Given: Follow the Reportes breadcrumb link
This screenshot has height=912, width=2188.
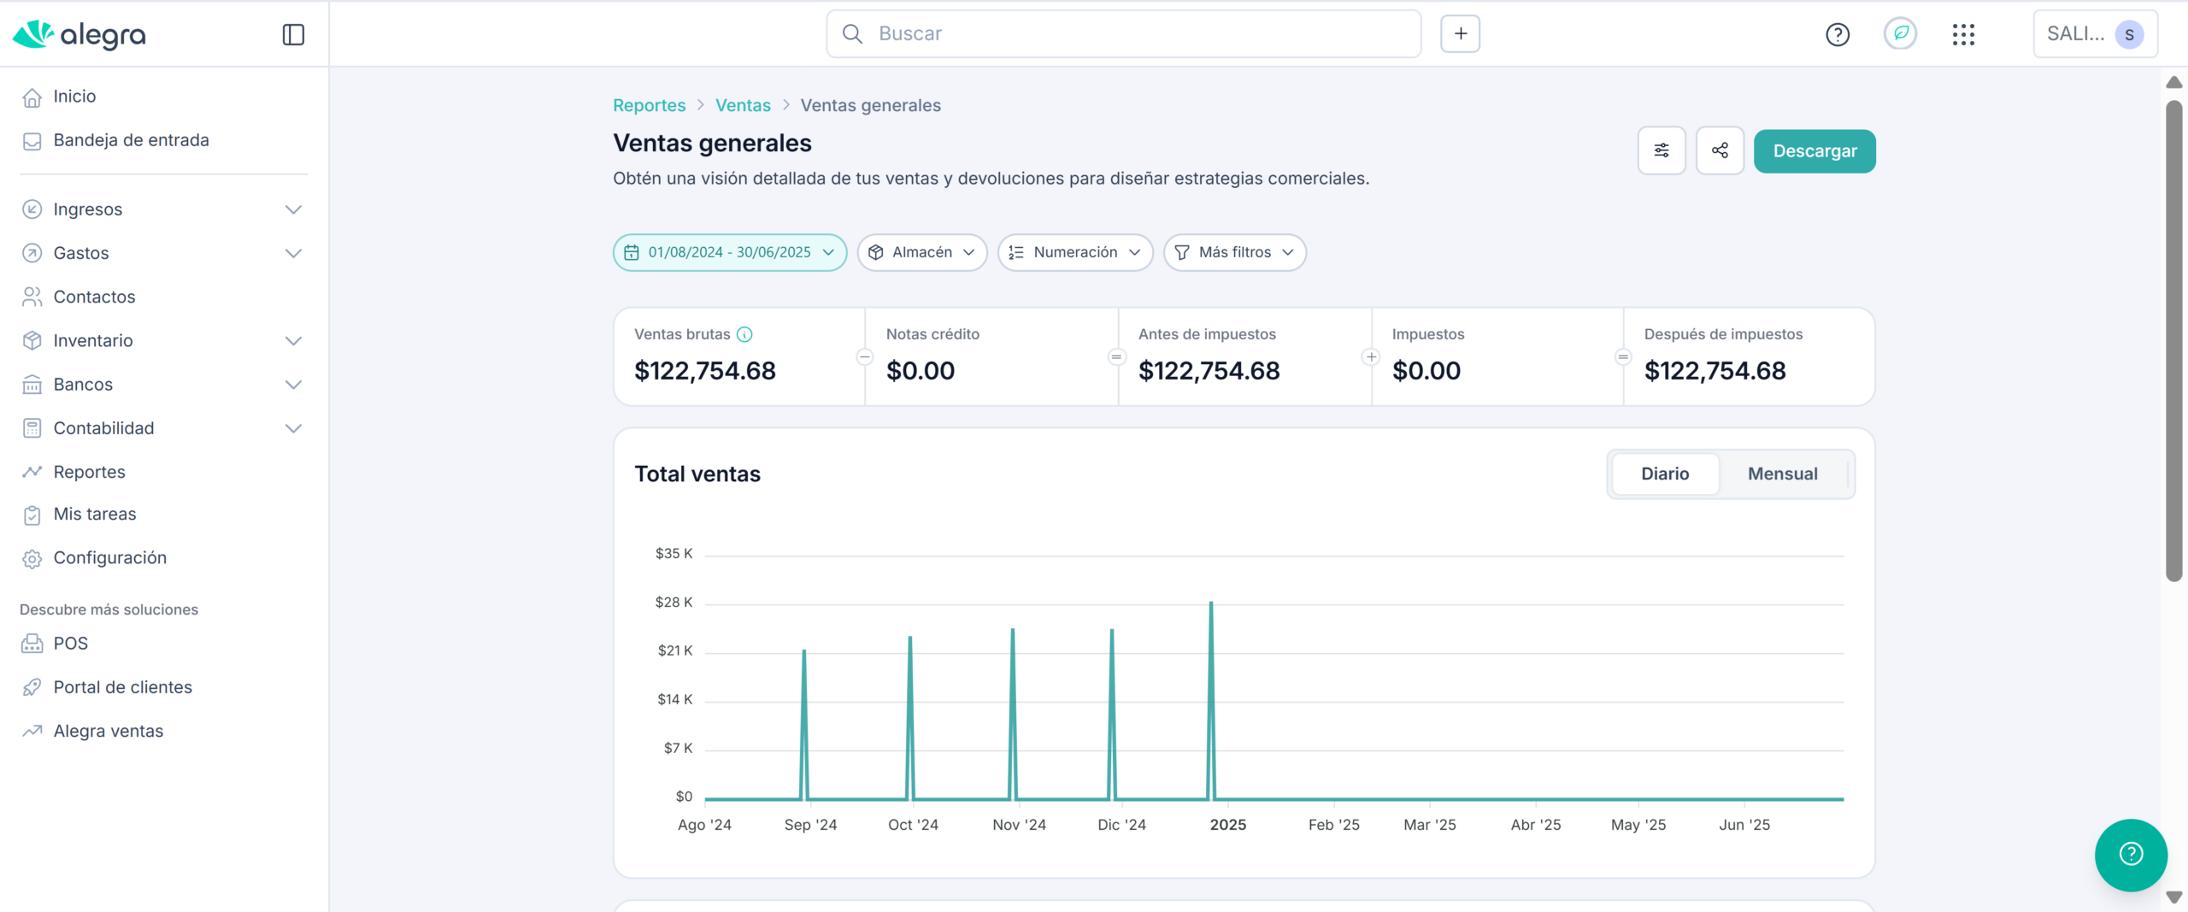Looking at the screenshot, I should [649, 105].
